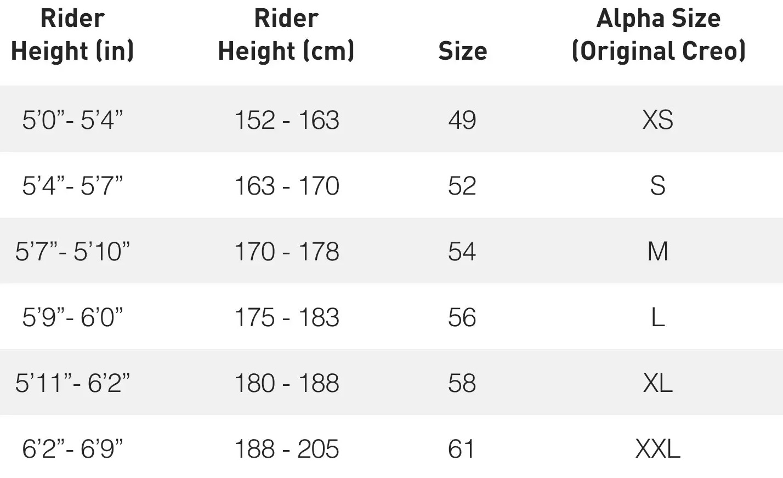Click the XS alpha size cell

point(657,119)
